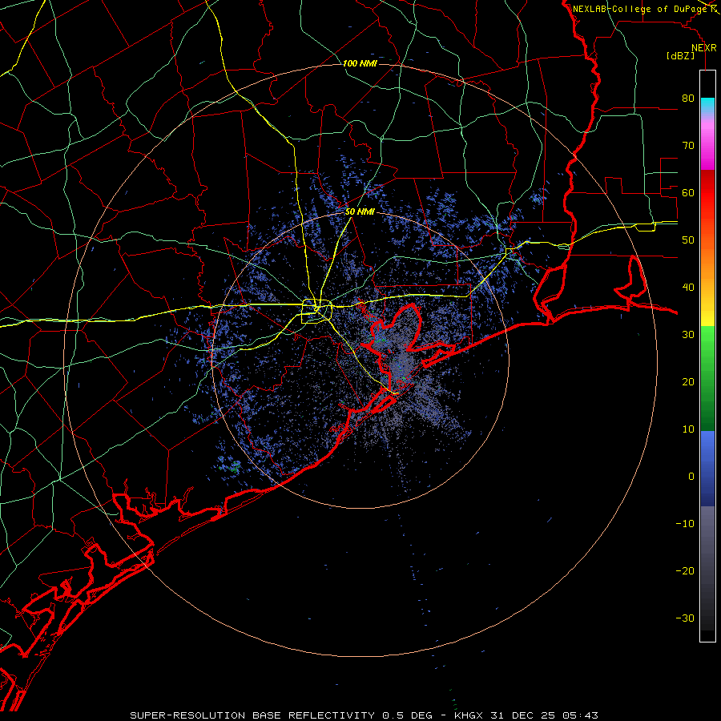Click the 70 dBZ scale value
This screenshot has height=721, width=721.
[x=688, y=145]
